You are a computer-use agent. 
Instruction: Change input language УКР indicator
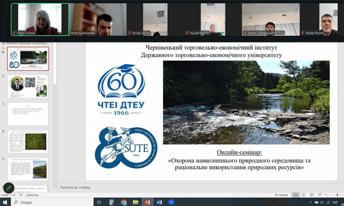click(x=335, y=202)
